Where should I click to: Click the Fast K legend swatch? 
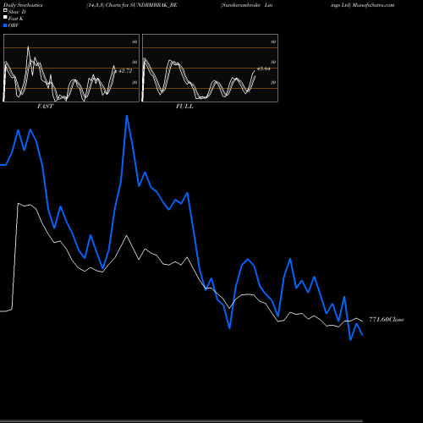click(x=5, y=18)
